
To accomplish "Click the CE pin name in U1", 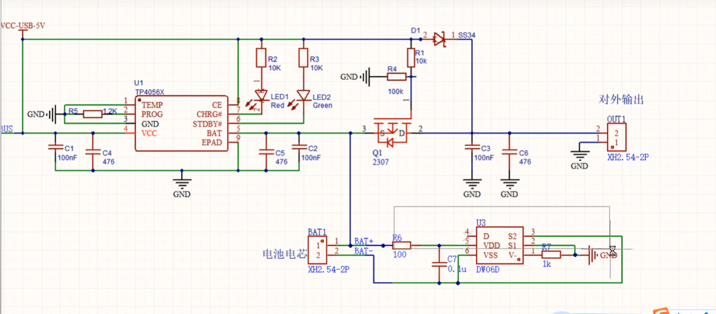I will [x=217, y=105].
